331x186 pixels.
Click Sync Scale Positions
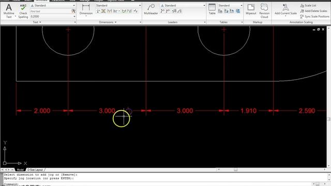315,17
